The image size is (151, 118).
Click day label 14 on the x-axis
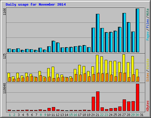pos(66,115)
